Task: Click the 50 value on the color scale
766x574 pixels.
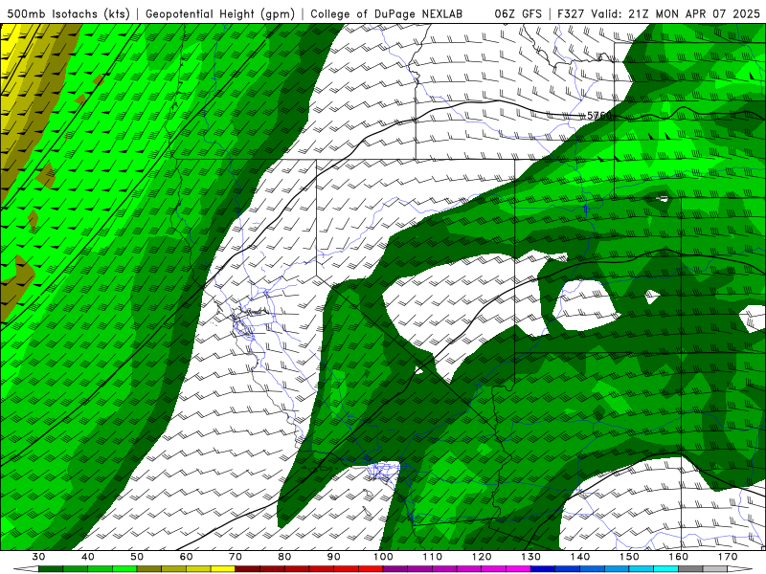Action: pos(137,557)
